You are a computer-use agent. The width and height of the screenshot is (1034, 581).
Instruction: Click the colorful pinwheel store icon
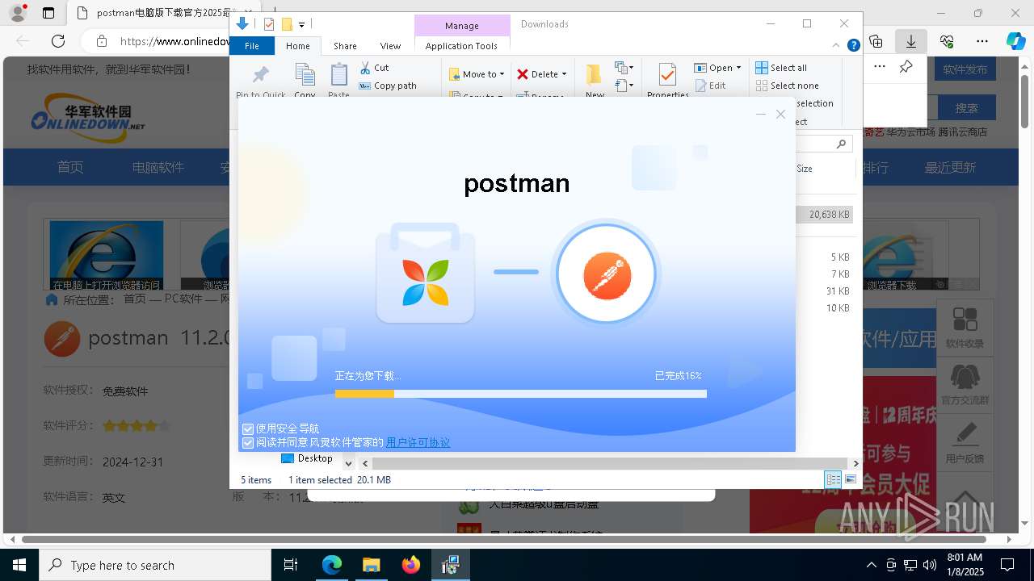point(426,282)
